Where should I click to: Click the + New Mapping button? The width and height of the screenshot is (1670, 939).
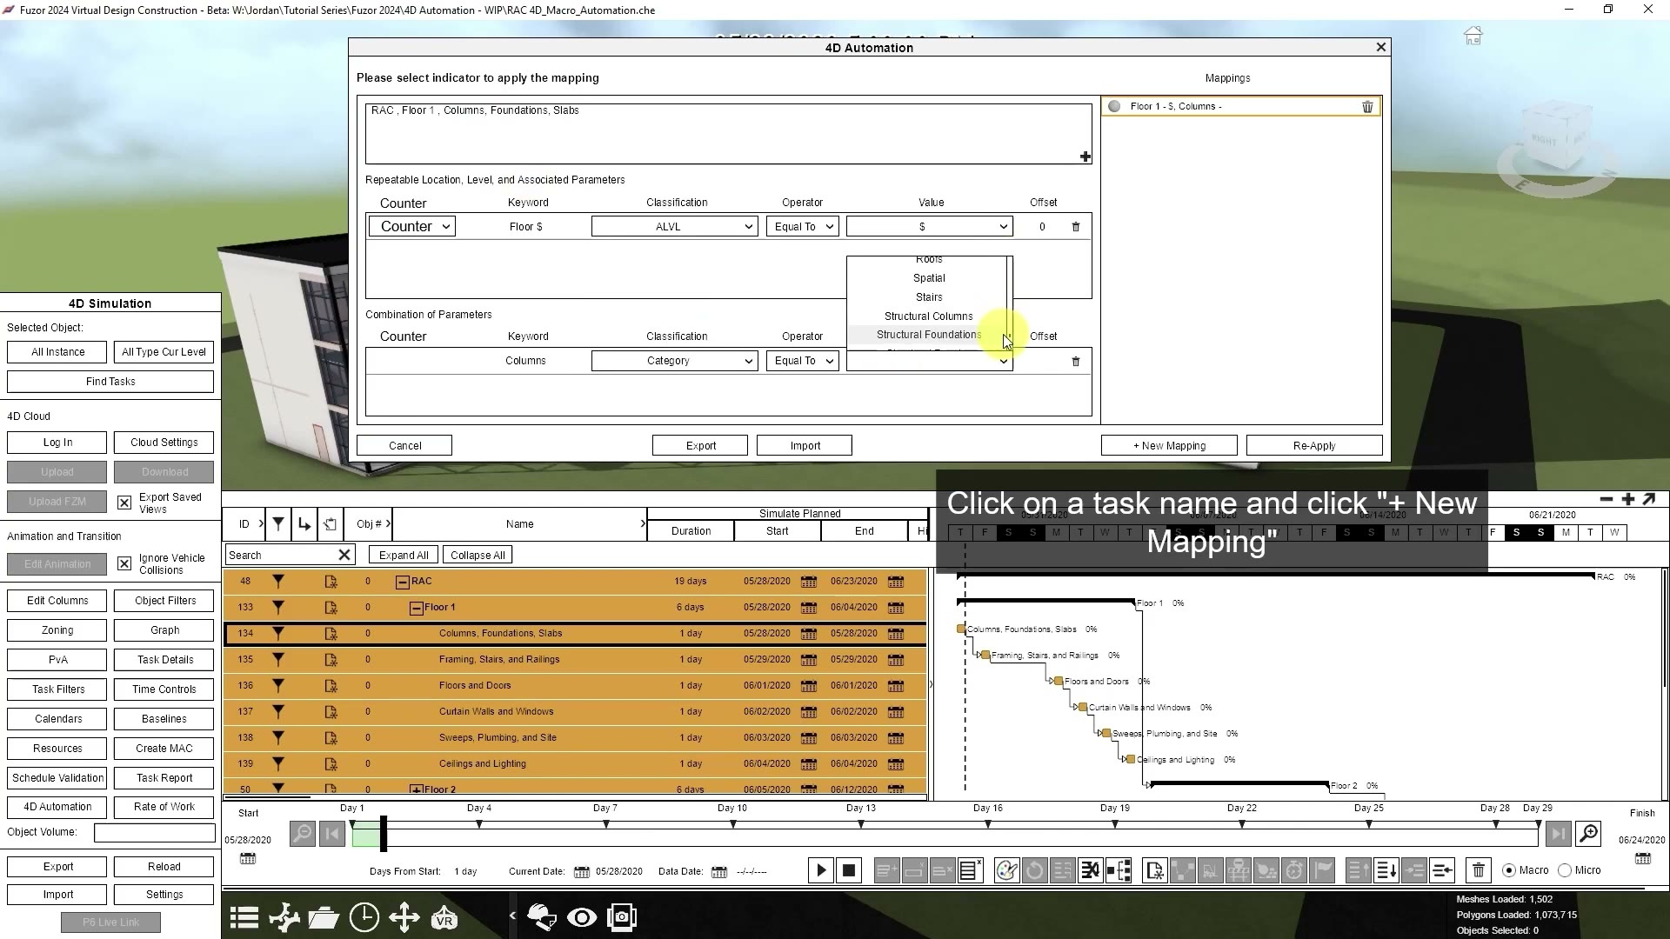tap(1169, 446)
